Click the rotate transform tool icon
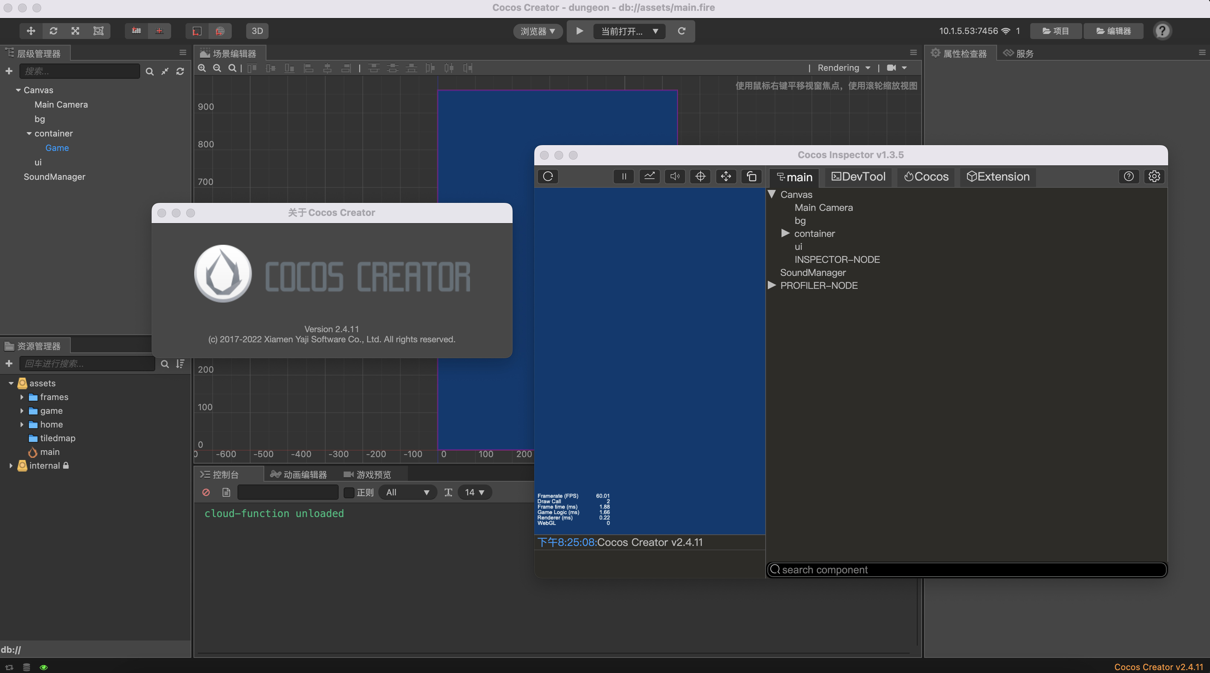Screen dimensions: 1210x673 click(53, 31)
